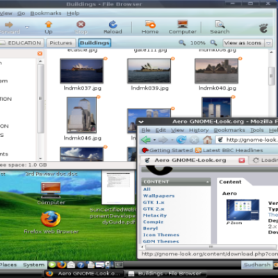Close the File Browser side pane
278x278 pixels.
pos(40,54)
